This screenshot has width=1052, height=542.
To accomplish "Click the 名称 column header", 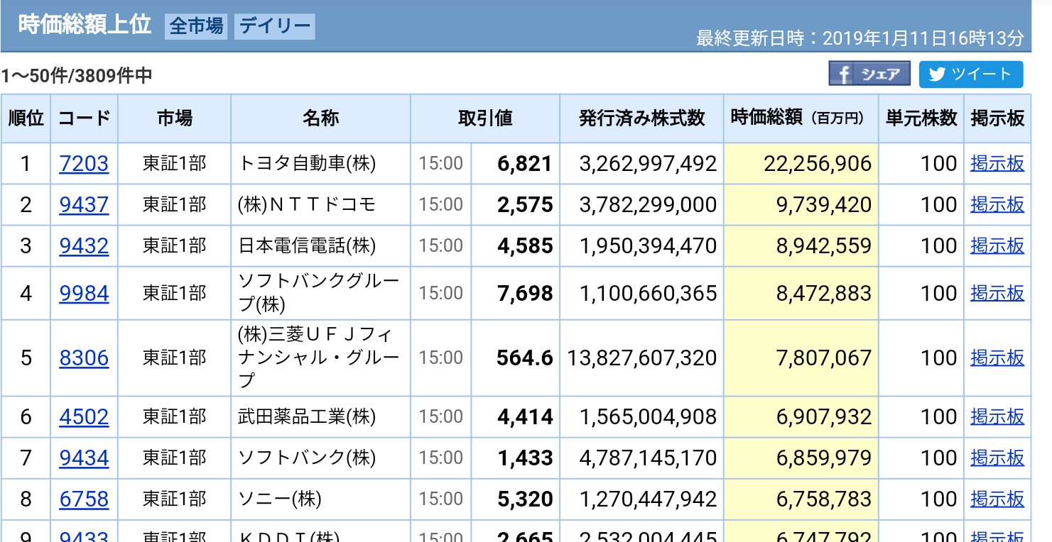I will [x=321, y=118].
